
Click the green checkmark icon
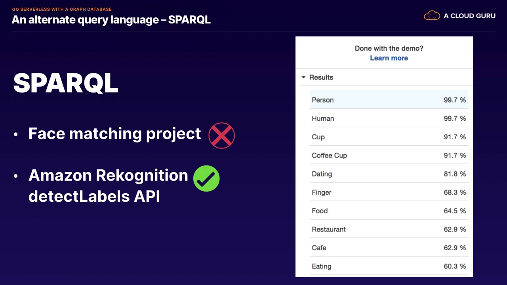click(206, 179)
